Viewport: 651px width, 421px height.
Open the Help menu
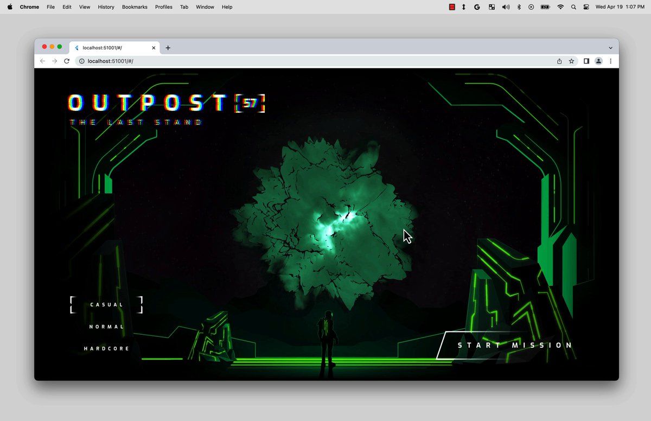tap(227, 7)
